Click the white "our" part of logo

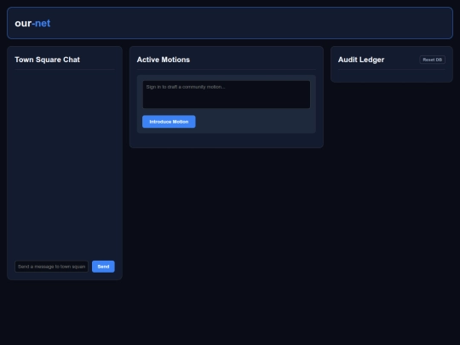(x=23, y=23)
